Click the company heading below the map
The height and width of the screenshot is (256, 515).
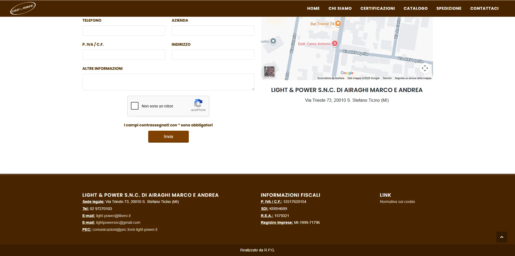[347, 90]
